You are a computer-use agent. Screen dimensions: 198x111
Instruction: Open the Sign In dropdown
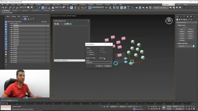click(168, 5)
